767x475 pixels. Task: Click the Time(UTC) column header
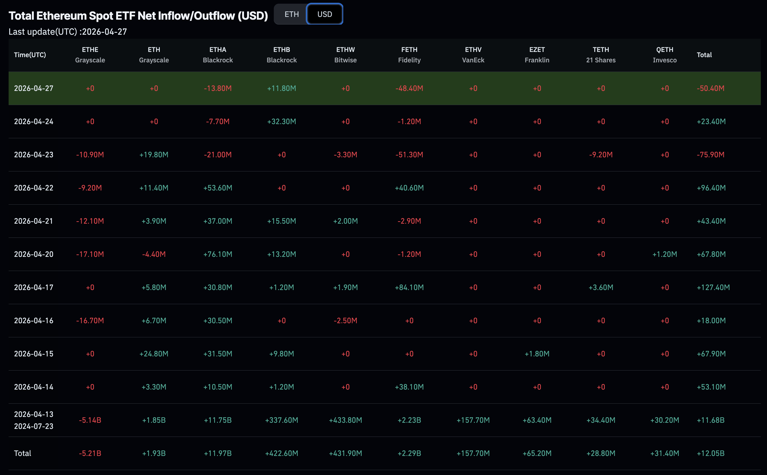point(30,55)
